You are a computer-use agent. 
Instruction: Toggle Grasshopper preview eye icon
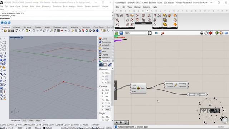coord(156,33)
